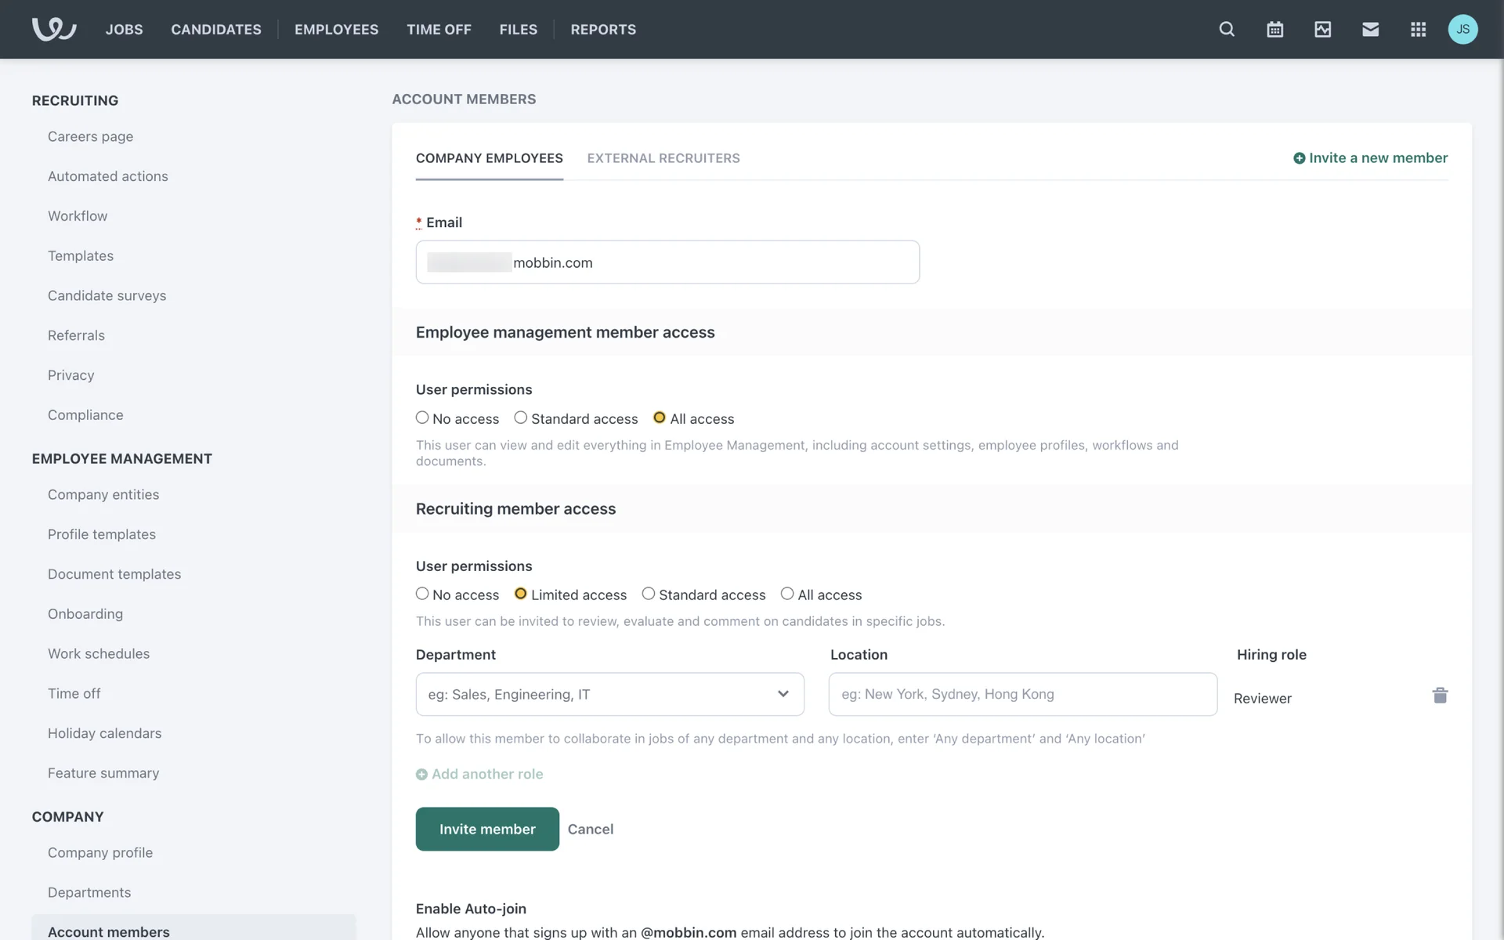Open the mail inbox icon

click(x=1370, y=29)
